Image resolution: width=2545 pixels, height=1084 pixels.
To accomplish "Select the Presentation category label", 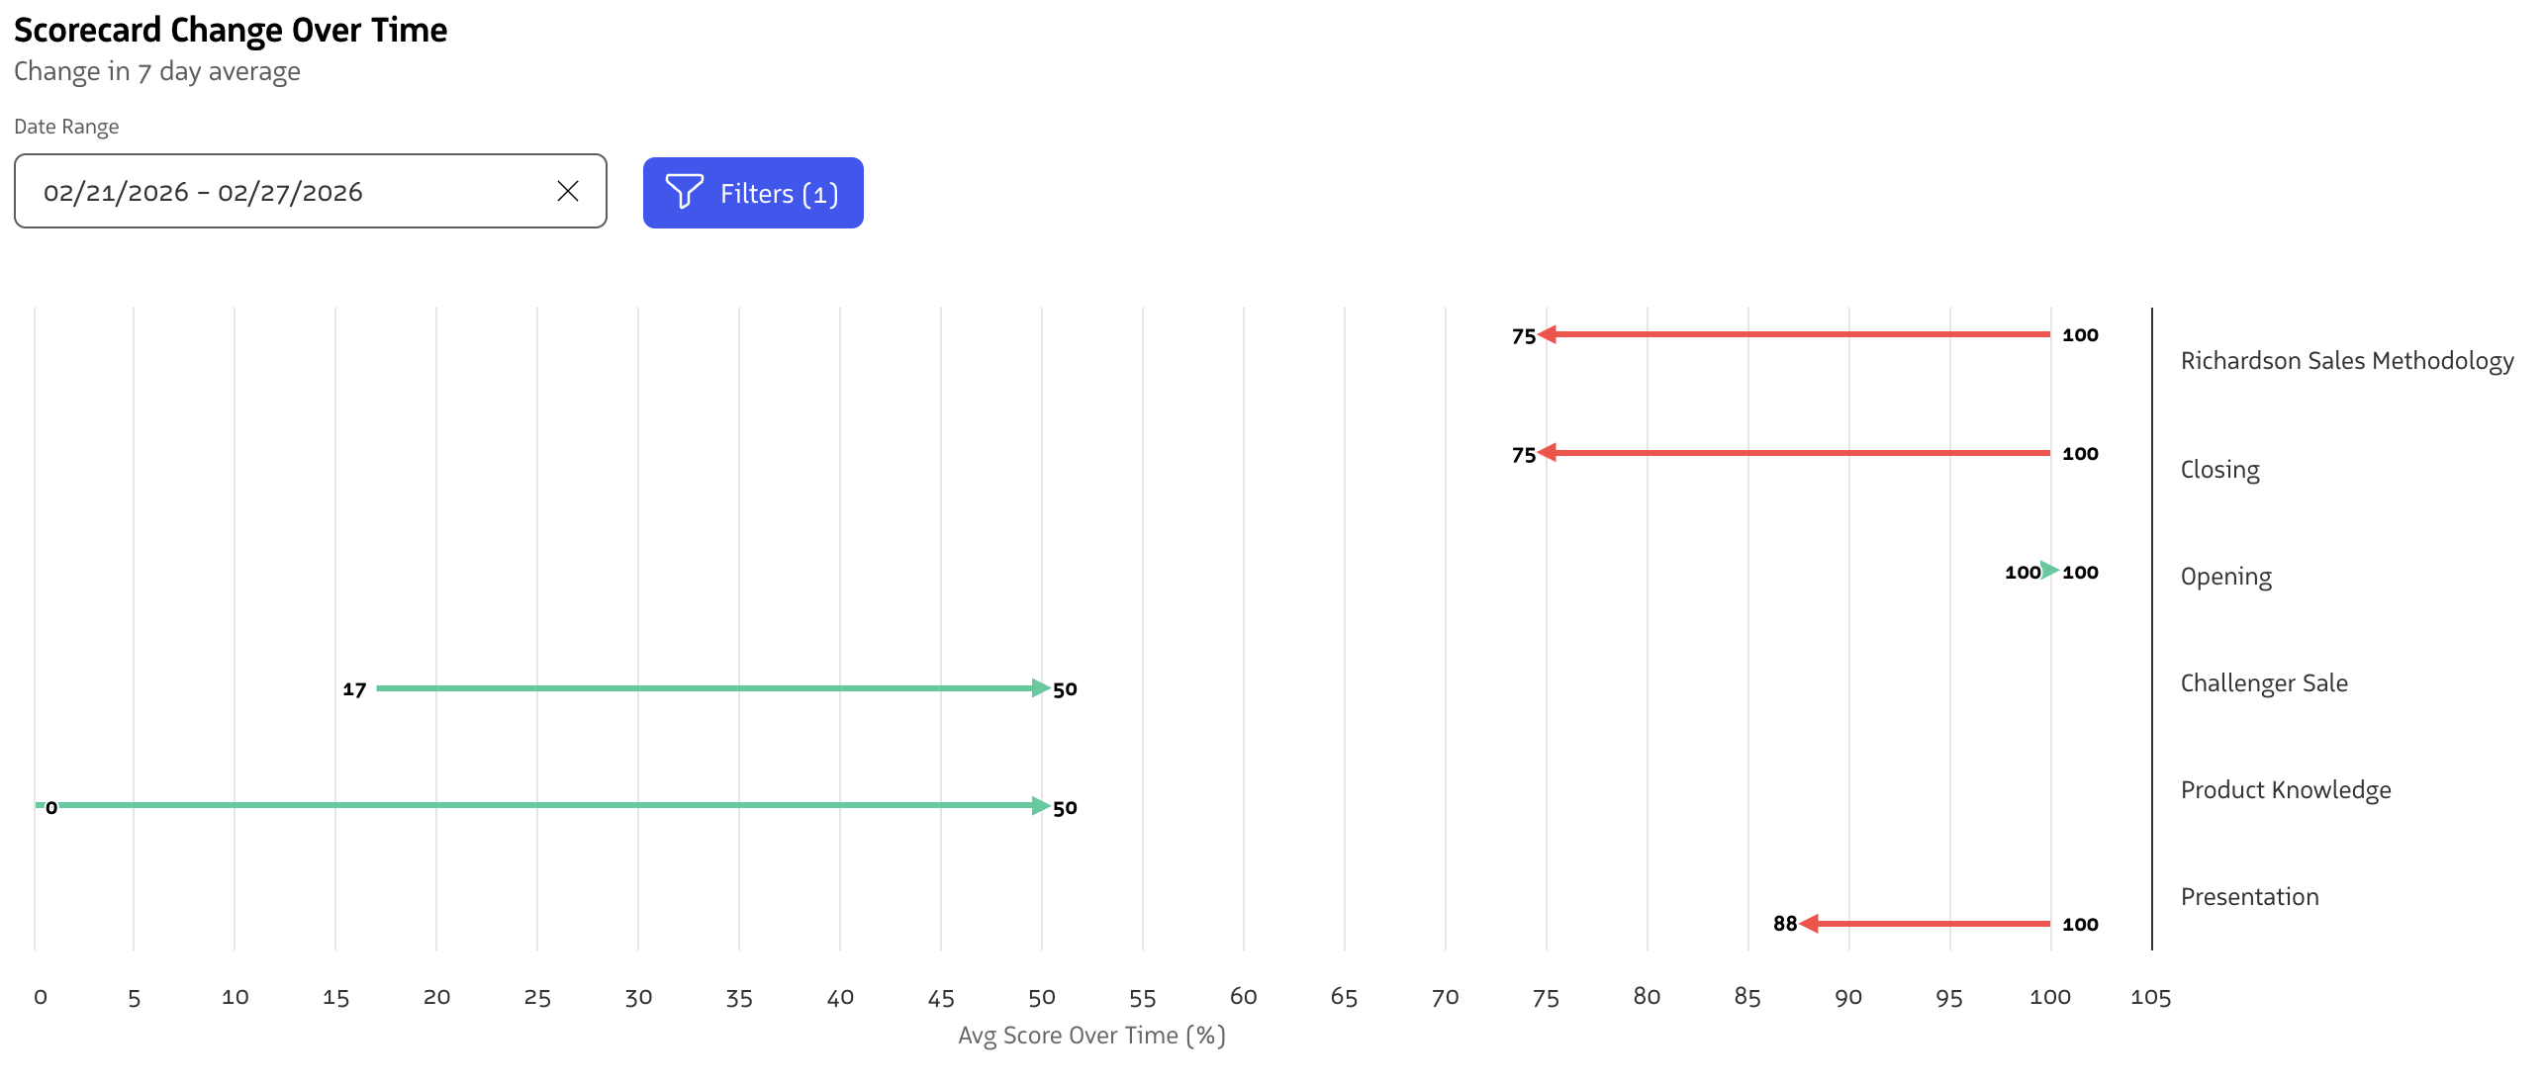I will 2249,896.
